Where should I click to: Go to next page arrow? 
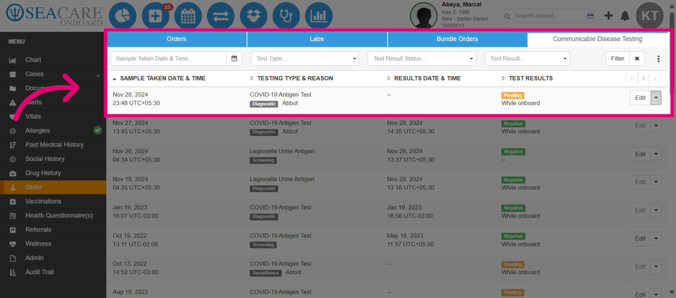coord(655,78)
